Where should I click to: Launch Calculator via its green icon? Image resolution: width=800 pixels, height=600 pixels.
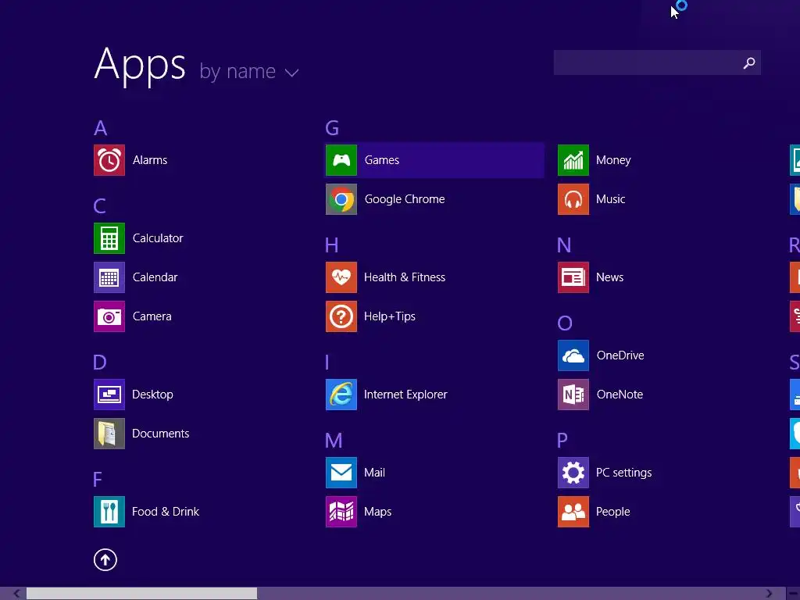(x=109, y=238)
